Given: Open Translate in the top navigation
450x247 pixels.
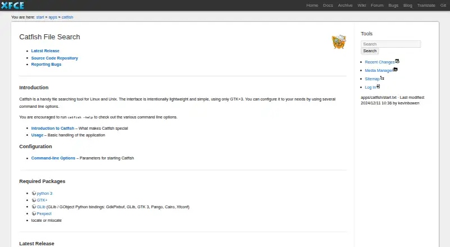Looking at the screenshot, I should [x=426, y=5].
